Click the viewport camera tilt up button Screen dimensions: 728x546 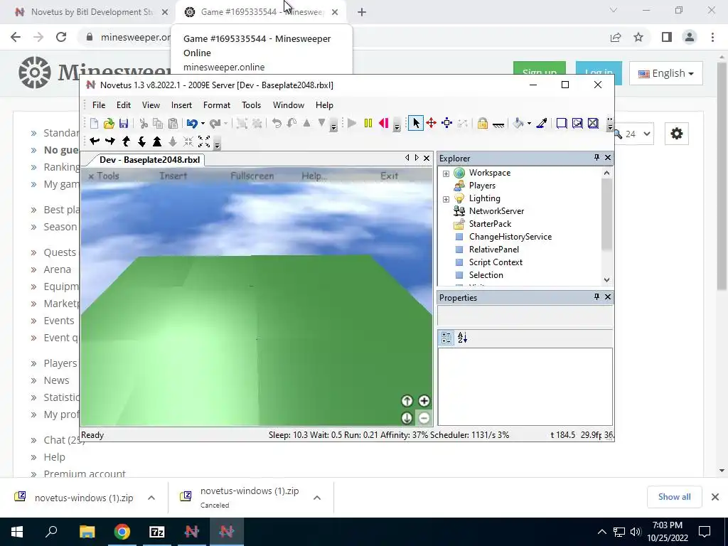tap(407, 401)
